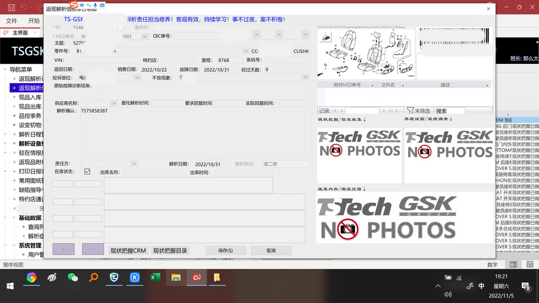This screenshot has height=303, width=539.
Task: Select 基础数据 in the navigation tree
Action: 30,218
